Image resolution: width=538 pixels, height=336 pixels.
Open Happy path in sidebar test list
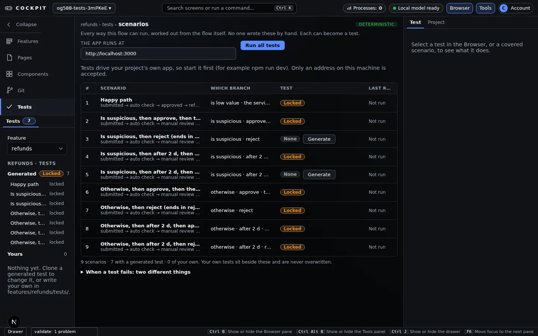(x=37, y=184)
